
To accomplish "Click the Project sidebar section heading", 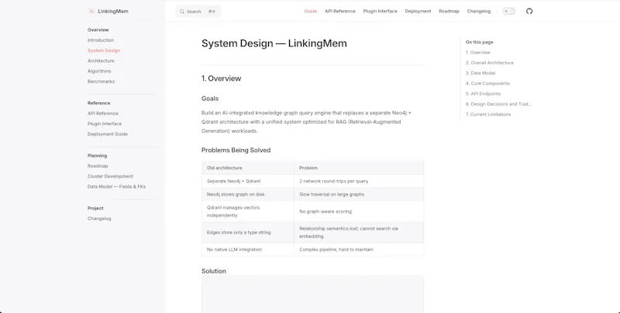I will (x=95, y=208).
